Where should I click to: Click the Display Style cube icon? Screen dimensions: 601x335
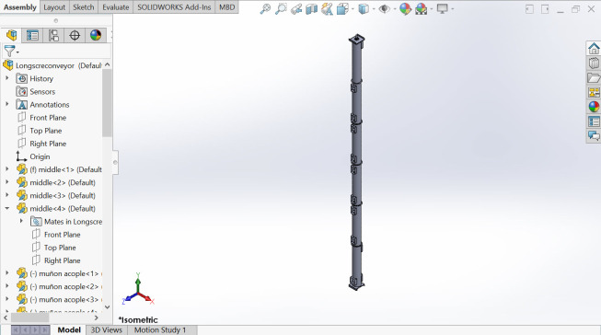[363, 9]
